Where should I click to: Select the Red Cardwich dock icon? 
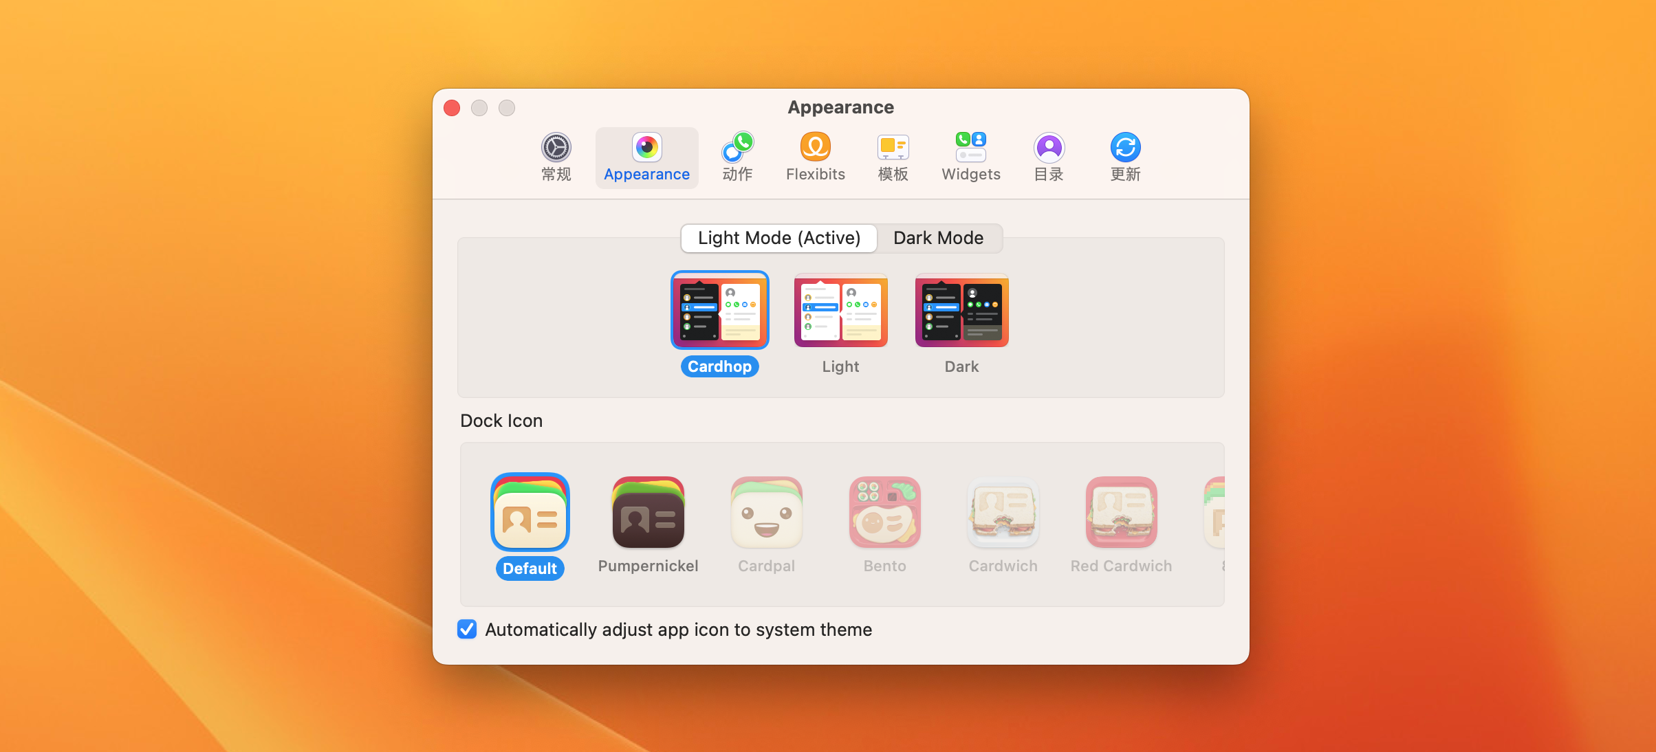point(1121,512)
